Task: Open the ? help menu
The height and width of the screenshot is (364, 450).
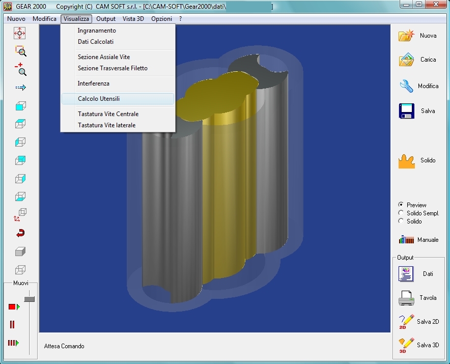Action: [180, 19]
